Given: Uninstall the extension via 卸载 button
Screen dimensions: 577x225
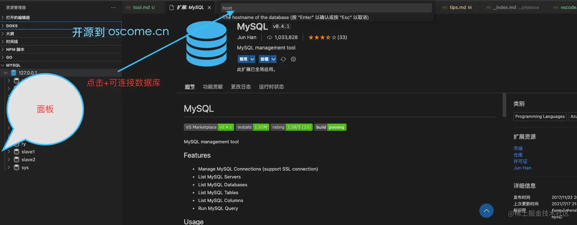Looking at the screenshot, I should pyautogui.click(x=264, y=59).
